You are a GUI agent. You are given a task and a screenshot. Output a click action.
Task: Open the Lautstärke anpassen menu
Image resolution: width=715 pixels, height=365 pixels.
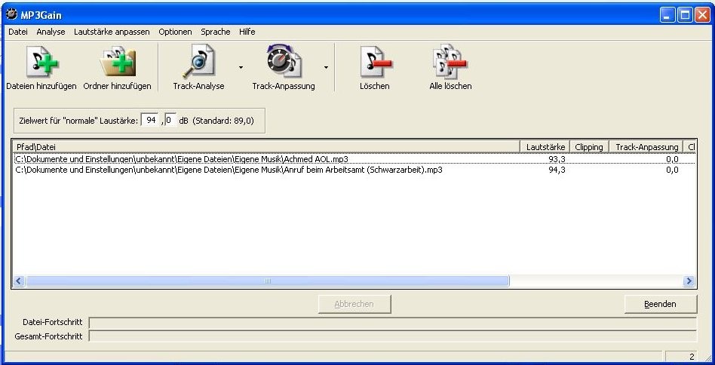112,32
